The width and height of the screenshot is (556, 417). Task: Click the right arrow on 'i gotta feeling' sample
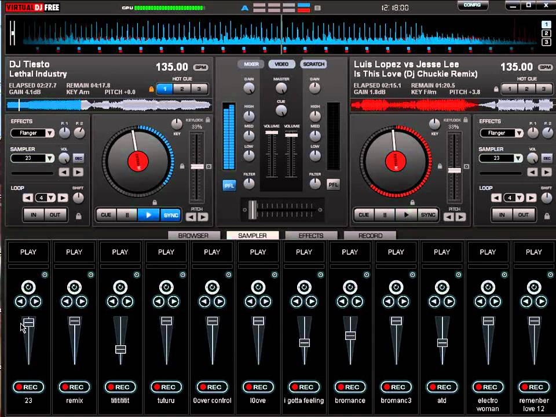coord(312,302)
